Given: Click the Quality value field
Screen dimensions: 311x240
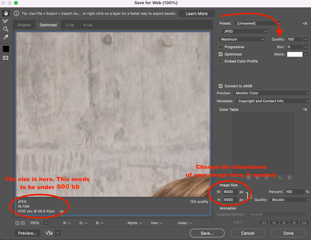Looking at the screenshot, I should pyautogui.click(x=295, y=39).
